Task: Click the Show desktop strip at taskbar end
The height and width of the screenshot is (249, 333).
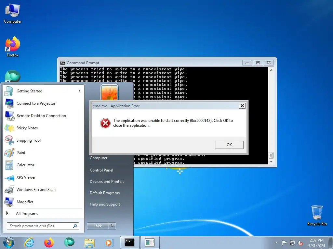Action: pyautogui.click(x=331, y=243)
